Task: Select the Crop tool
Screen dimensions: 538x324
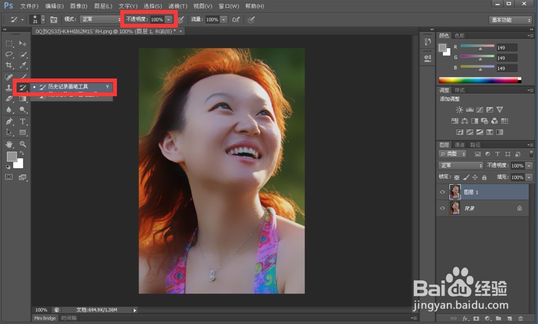Action: click(x=9, y=65)
